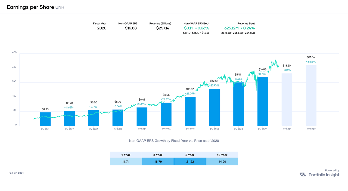The width and height of the screenshot is (348, 191).
Task: Select the +15.68% growth label
Action: [311, 62]
